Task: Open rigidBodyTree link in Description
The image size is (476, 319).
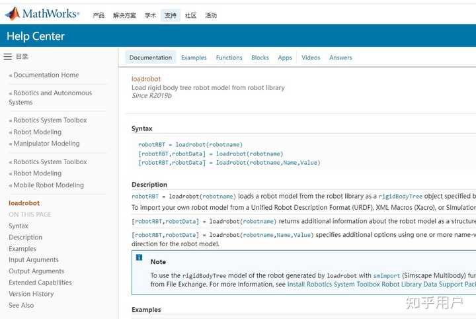Action: pyautogui.click(x=401, y=197)
